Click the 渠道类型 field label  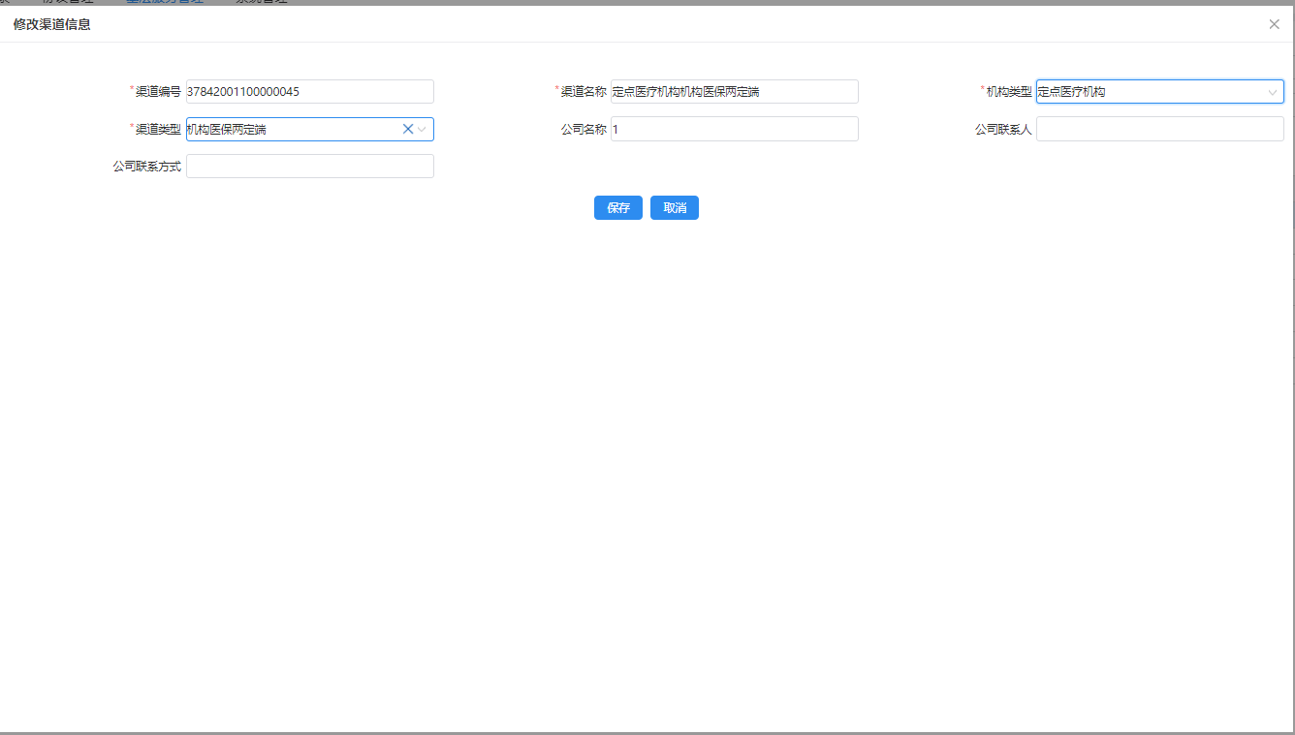158,129
